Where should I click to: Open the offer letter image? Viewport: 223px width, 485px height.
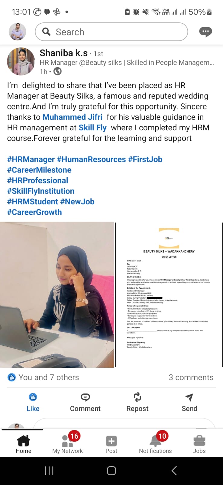(x=169, y=295)
